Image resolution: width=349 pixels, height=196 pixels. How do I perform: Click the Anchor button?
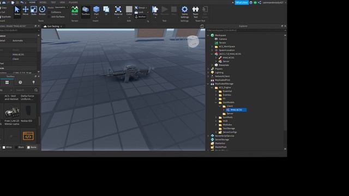[141, 17]
